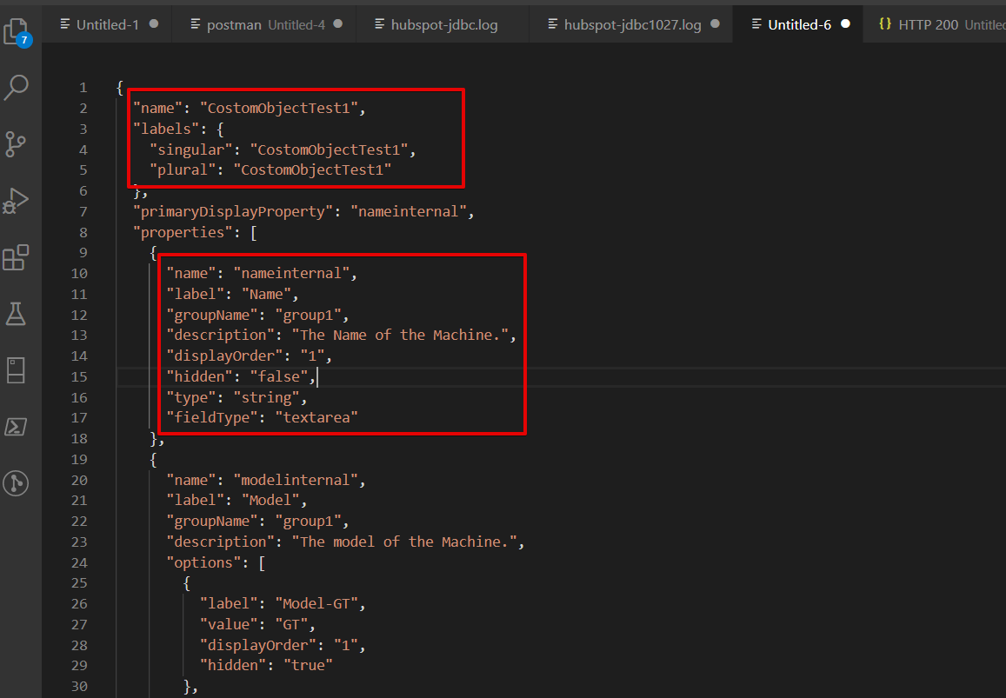Click the "textarea" value on line 17
The image size is (1006, 698).
317,418
